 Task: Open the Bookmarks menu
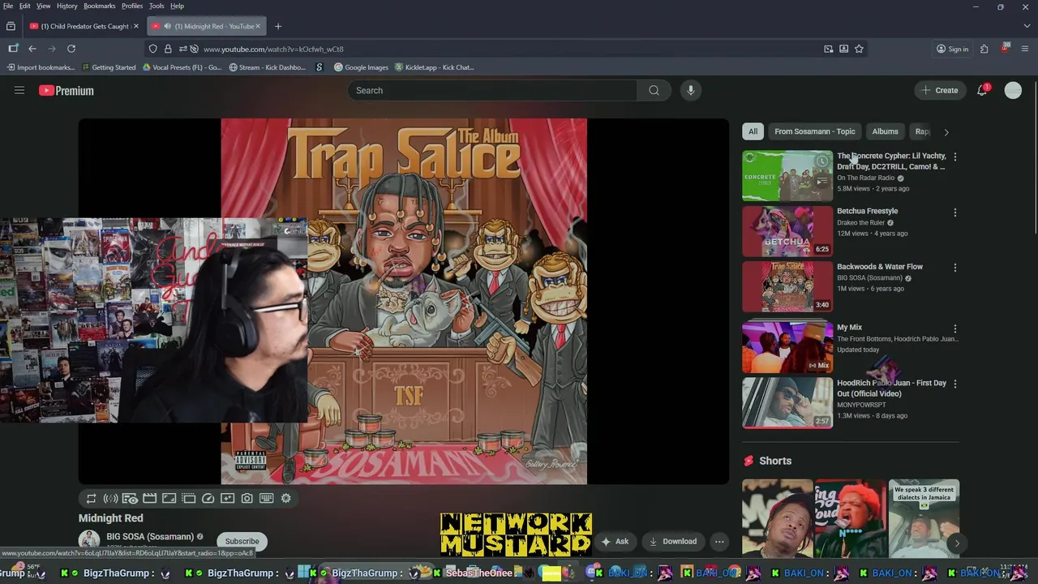[100, 6]
